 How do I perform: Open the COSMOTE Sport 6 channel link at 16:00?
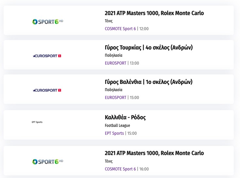click(120, 169)
